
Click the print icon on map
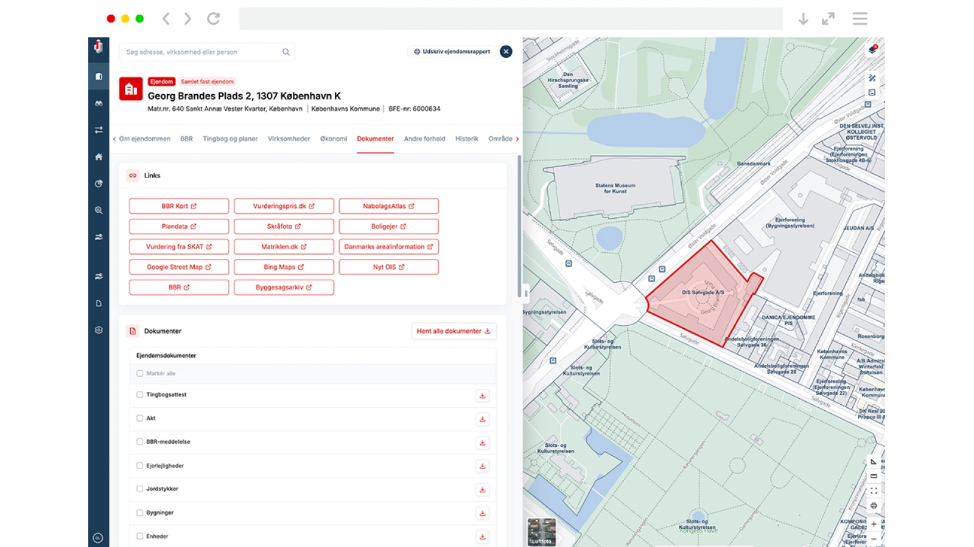tap(874, 506)
